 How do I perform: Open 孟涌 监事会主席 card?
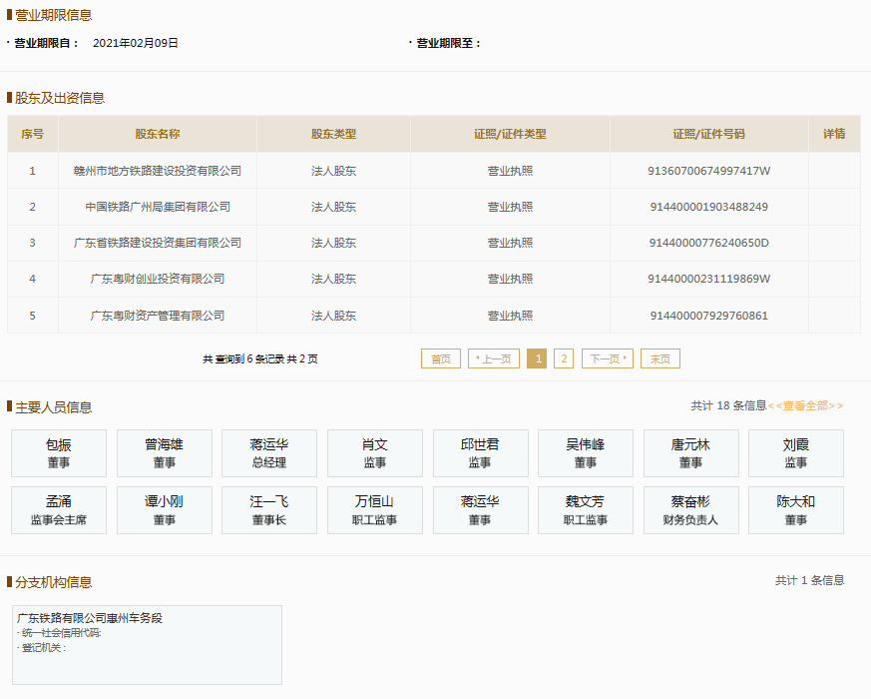(x=59, y=510)
